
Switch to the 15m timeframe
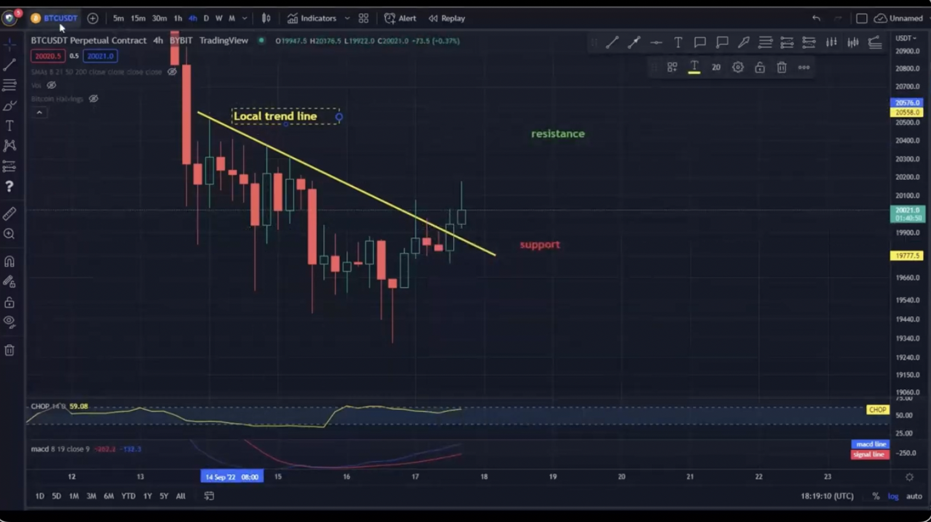click(x=138, y=18)
